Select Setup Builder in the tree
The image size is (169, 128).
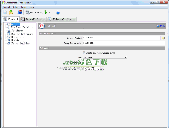pyautogui.click(x=20, y=43)
